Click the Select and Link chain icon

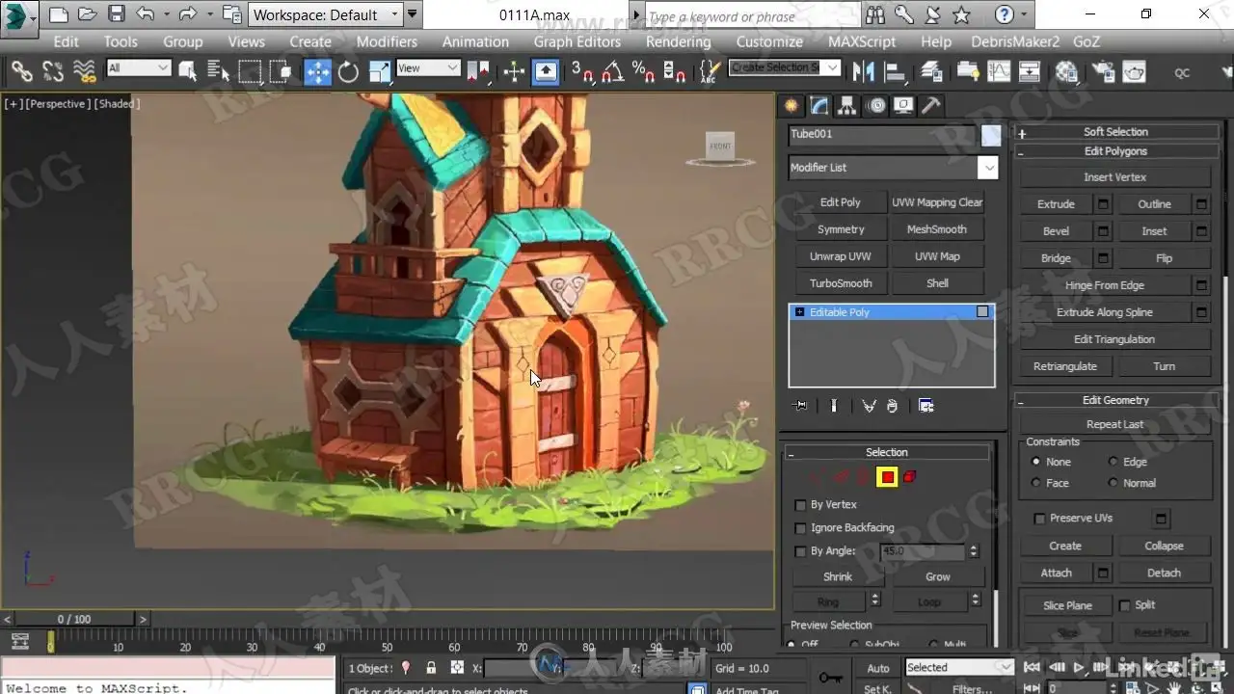[x=21, y=71]
